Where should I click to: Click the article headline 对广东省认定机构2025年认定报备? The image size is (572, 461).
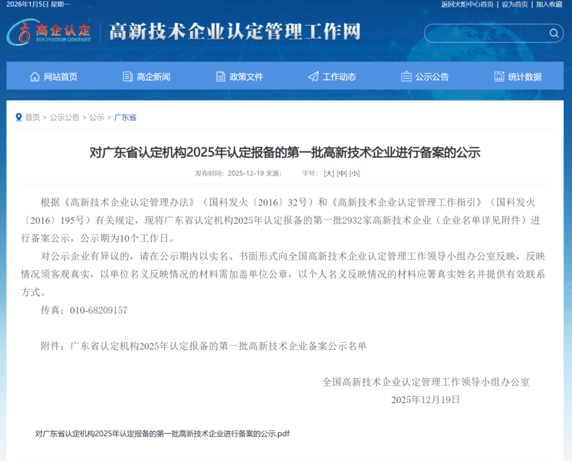point(285,152)
